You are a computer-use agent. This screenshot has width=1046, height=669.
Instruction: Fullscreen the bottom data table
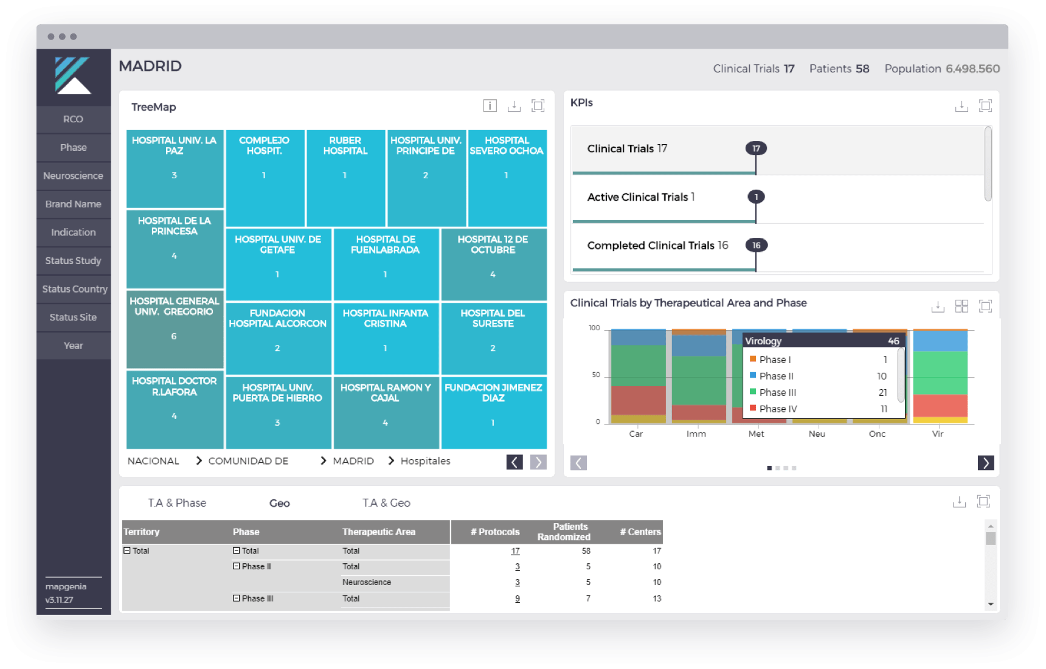coord(983,502)
